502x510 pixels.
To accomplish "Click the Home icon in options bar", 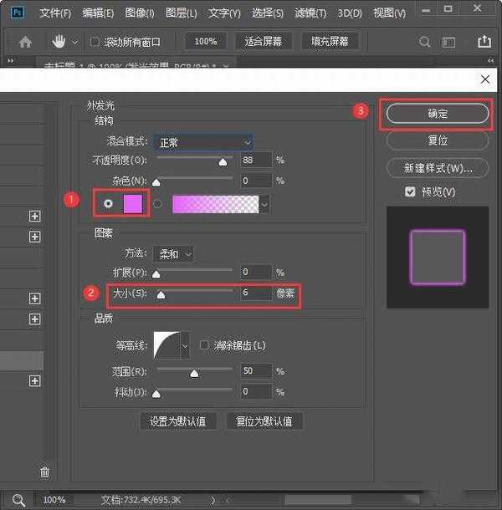I will 25,41.
